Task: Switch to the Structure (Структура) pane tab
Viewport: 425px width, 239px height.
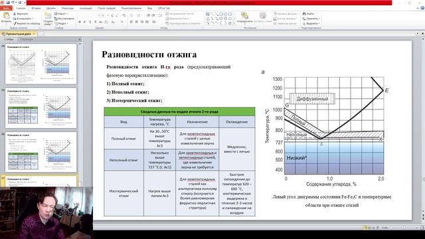Action: (27, 40)
